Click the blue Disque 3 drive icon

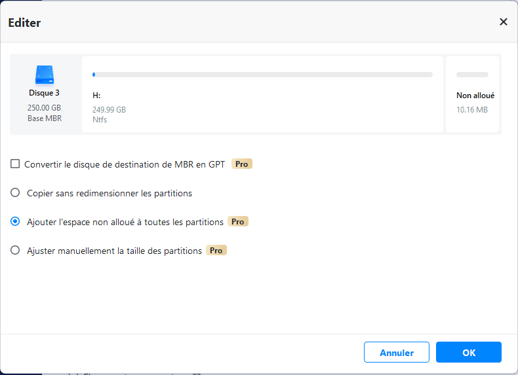click(x=45, y=73)
